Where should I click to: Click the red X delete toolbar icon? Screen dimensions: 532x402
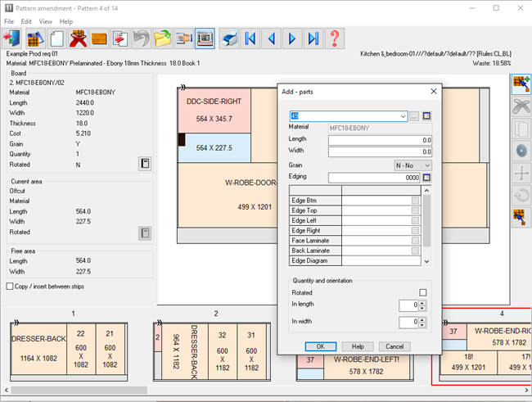[79, 38]
